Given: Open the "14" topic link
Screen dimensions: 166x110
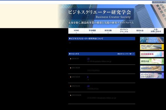Looking at the screenshot, I should point(88,86).
